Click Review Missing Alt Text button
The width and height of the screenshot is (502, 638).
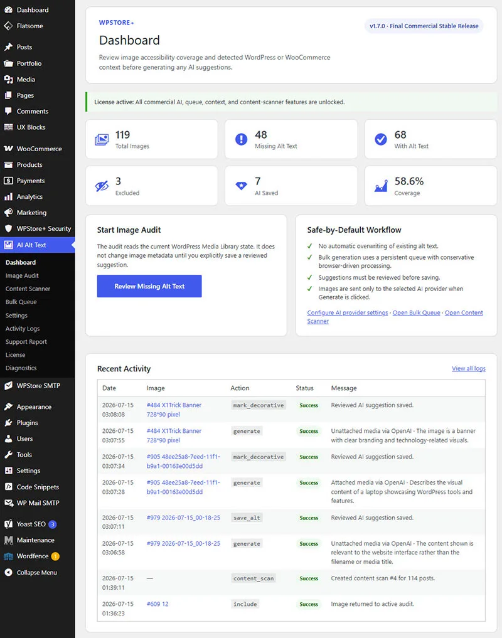(149, 286)
